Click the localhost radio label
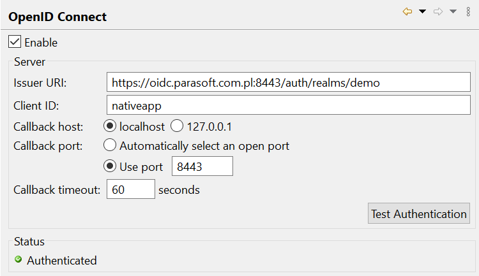 [x=142, y=127]
